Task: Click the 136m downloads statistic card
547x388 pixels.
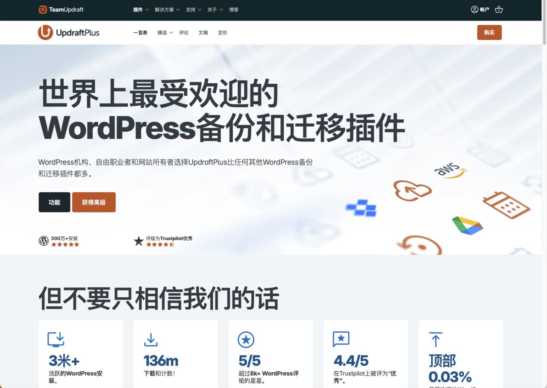Action: point(176,354)
